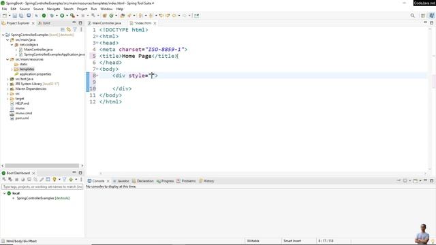Open the File menu
The height and width of the screenshot is (245, 436).
click(x=5, y=9)
